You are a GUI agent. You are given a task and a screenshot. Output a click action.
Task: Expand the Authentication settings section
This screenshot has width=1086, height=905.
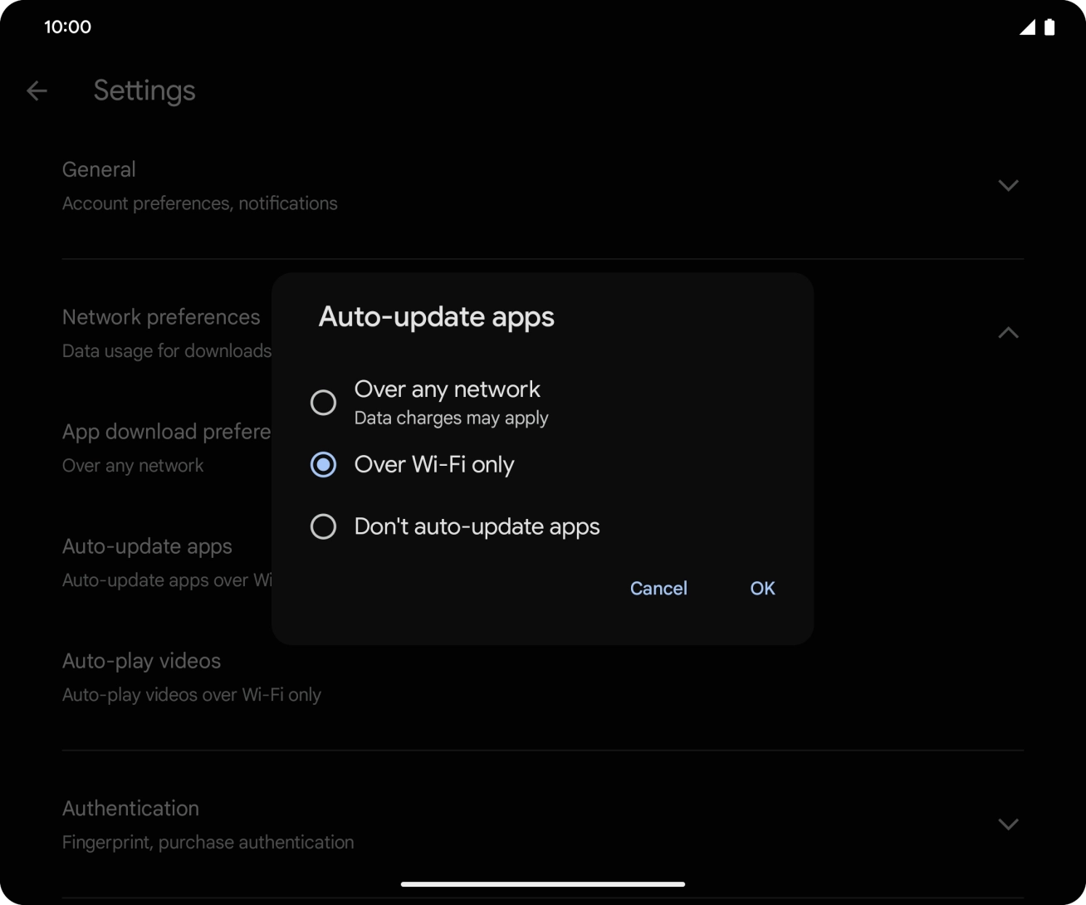point(1008,824)
